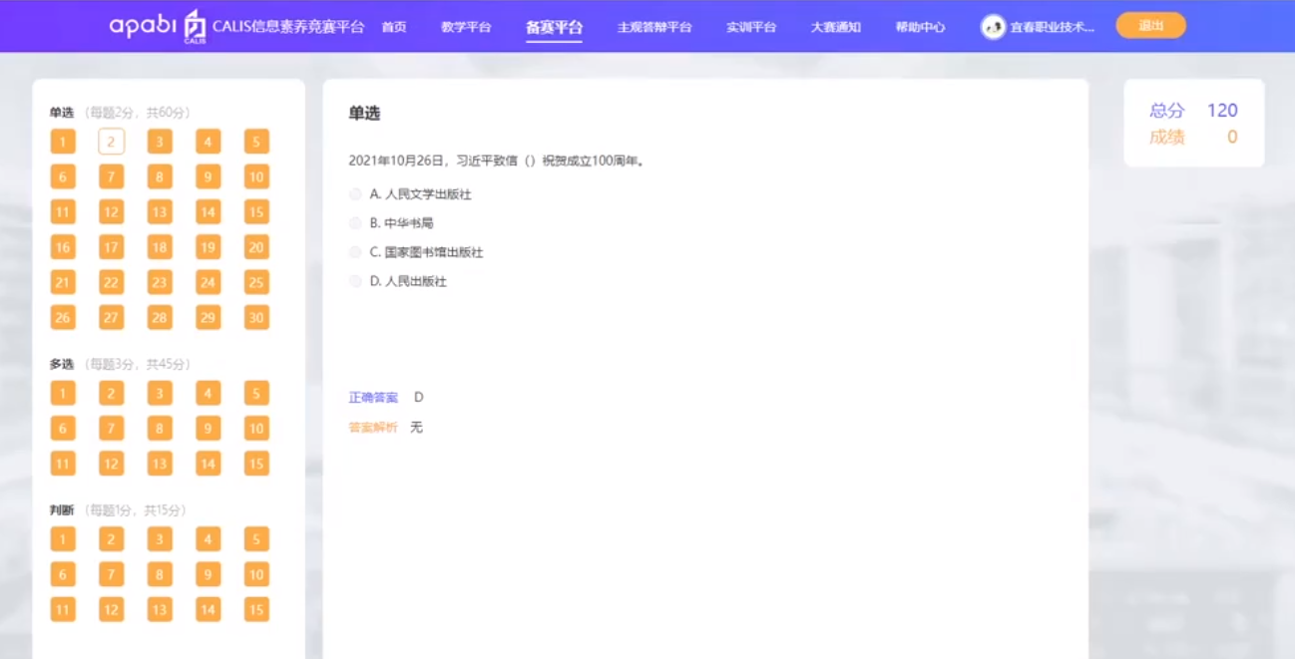1295x659 pixels.
Task: Select the 备赛平台 tab
Action: point(554,27)
